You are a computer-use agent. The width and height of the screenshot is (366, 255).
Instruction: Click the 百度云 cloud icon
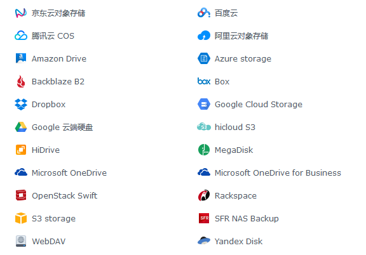click(204, 13)
